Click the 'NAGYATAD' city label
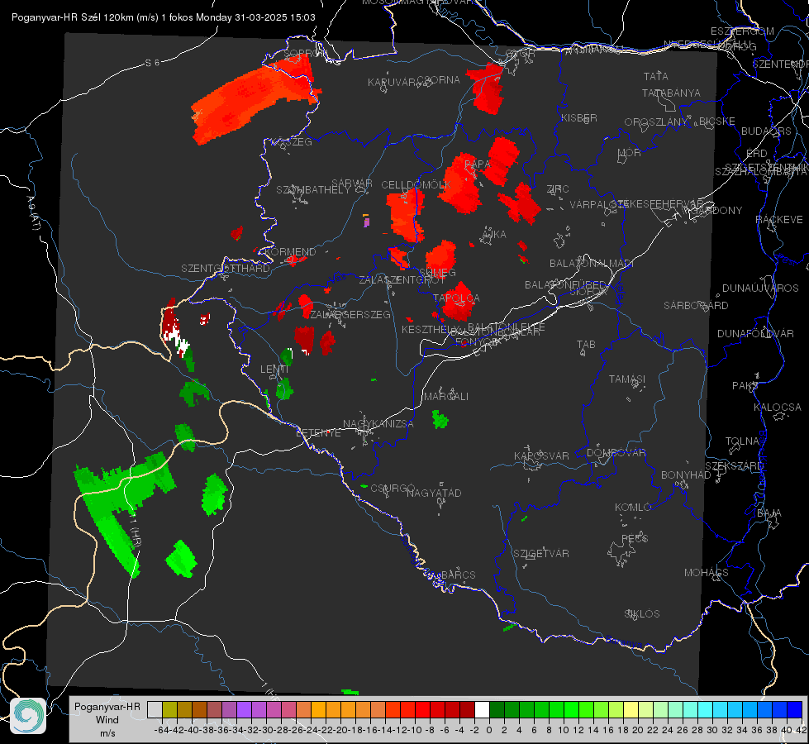 434,493
